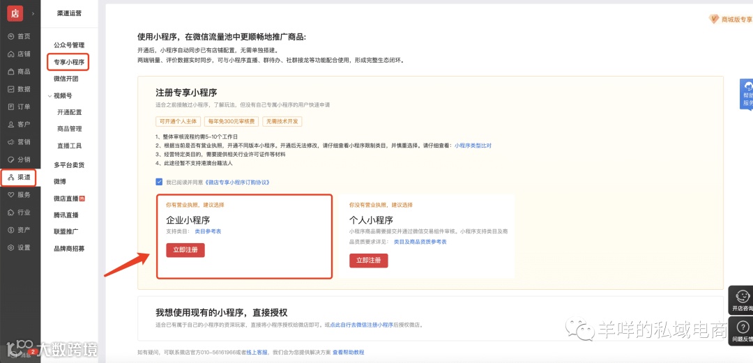Expand sidebar via chevron beside logo
Image resolution: width=753 pixels, height=363 pixels.
33,13
